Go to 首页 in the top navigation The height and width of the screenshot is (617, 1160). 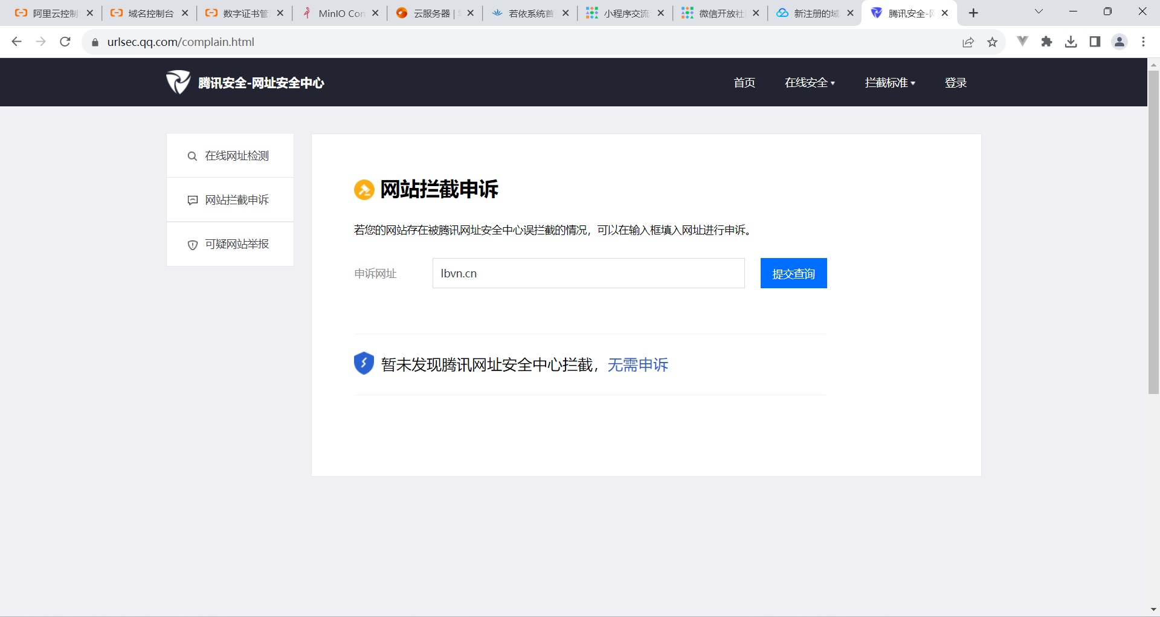coord(744,83)
